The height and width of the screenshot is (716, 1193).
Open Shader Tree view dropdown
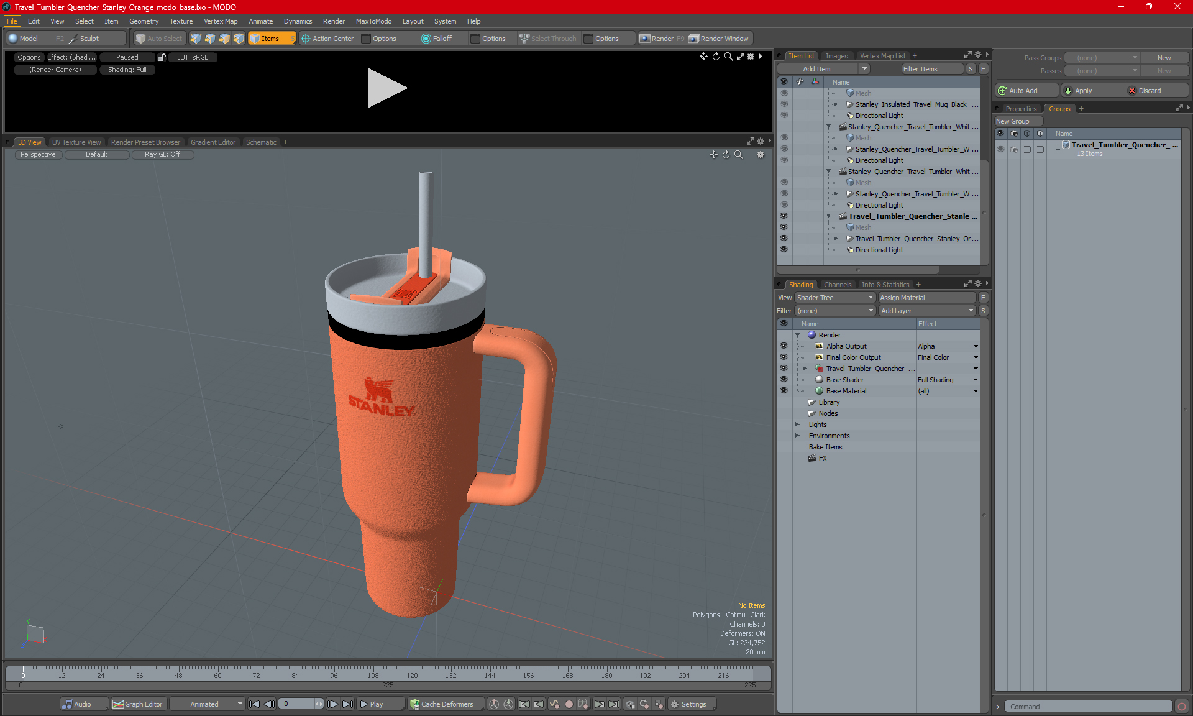click(x=835, y=298)
